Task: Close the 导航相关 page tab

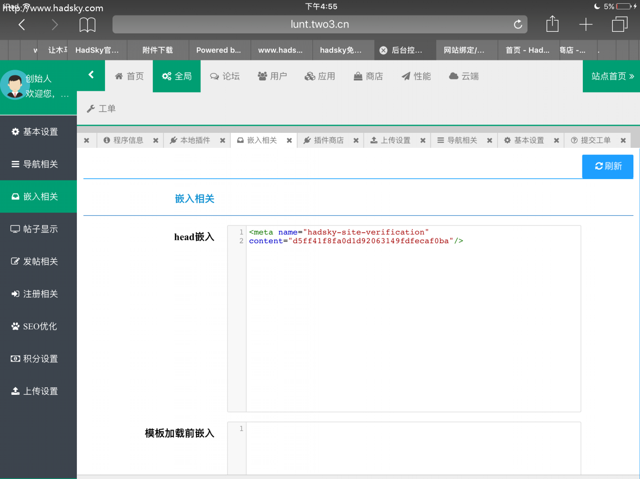Action: point(490,140)
